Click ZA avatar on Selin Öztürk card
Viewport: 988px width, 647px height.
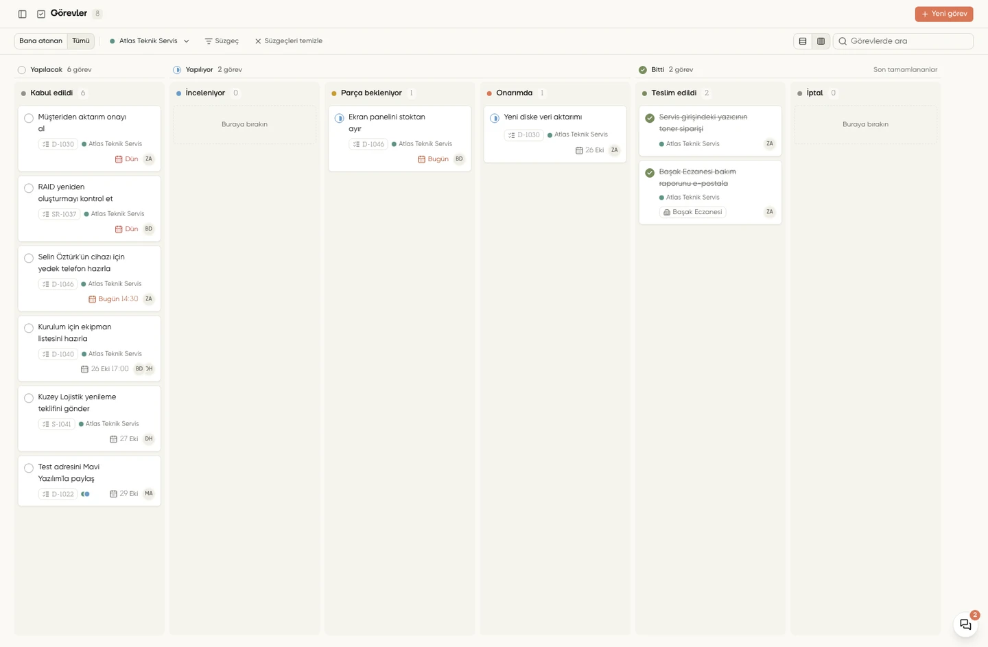tap(149, 299)
